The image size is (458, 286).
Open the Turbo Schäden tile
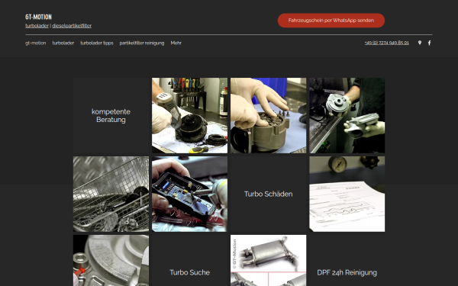[269, 194]
